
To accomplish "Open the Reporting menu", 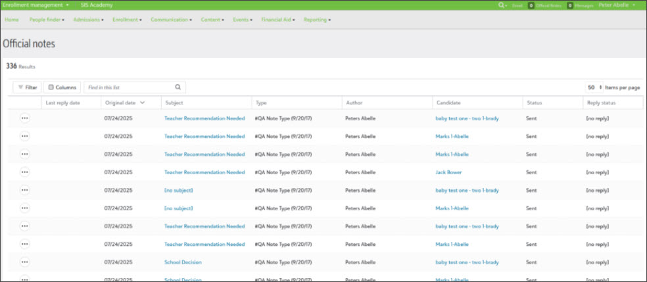I will (317, 20).
